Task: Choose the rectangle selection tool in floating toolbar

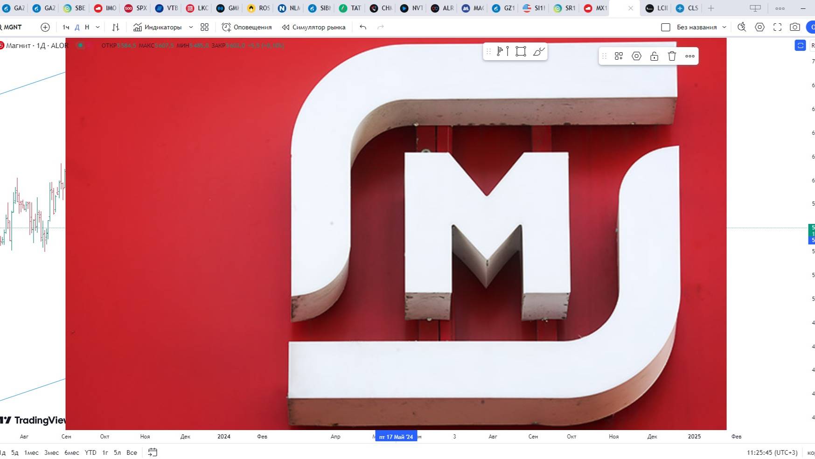Action: point(521,51)
